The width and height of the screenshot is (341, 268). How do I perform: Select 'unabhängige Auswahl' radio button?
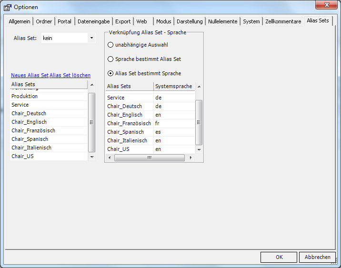(110, 45)
